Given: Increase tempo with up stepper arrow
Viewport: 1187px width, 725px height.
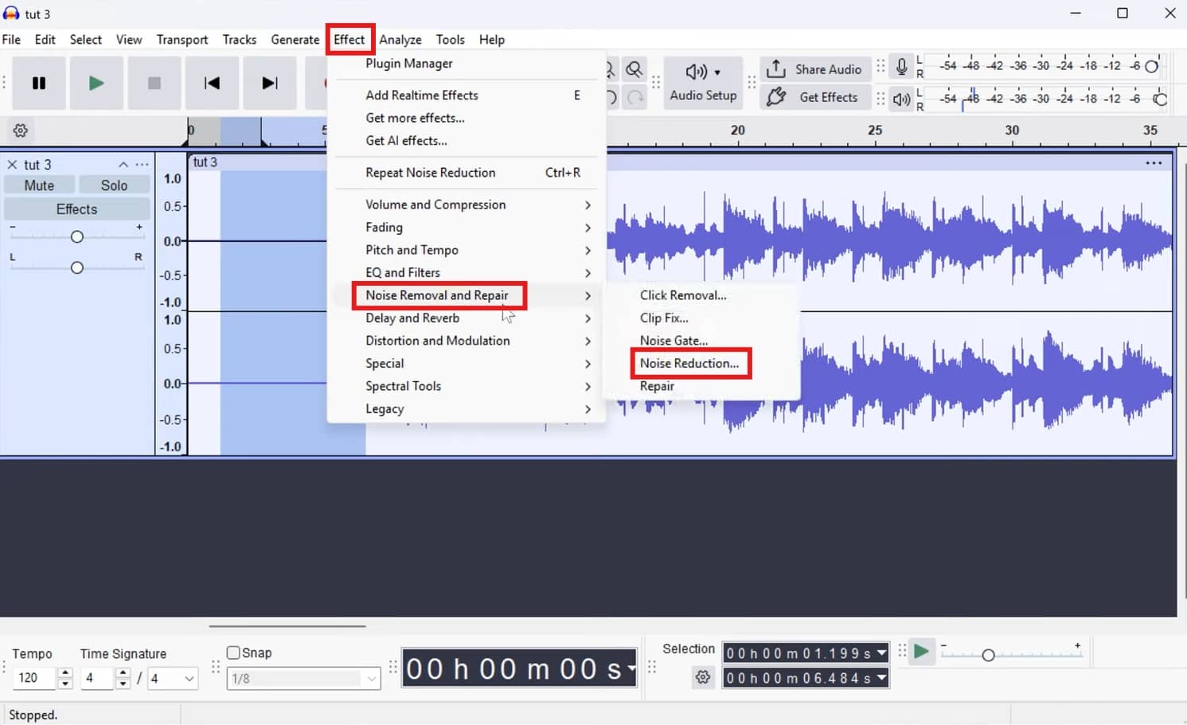Looking at the screenshot, I should click(65, 673).
